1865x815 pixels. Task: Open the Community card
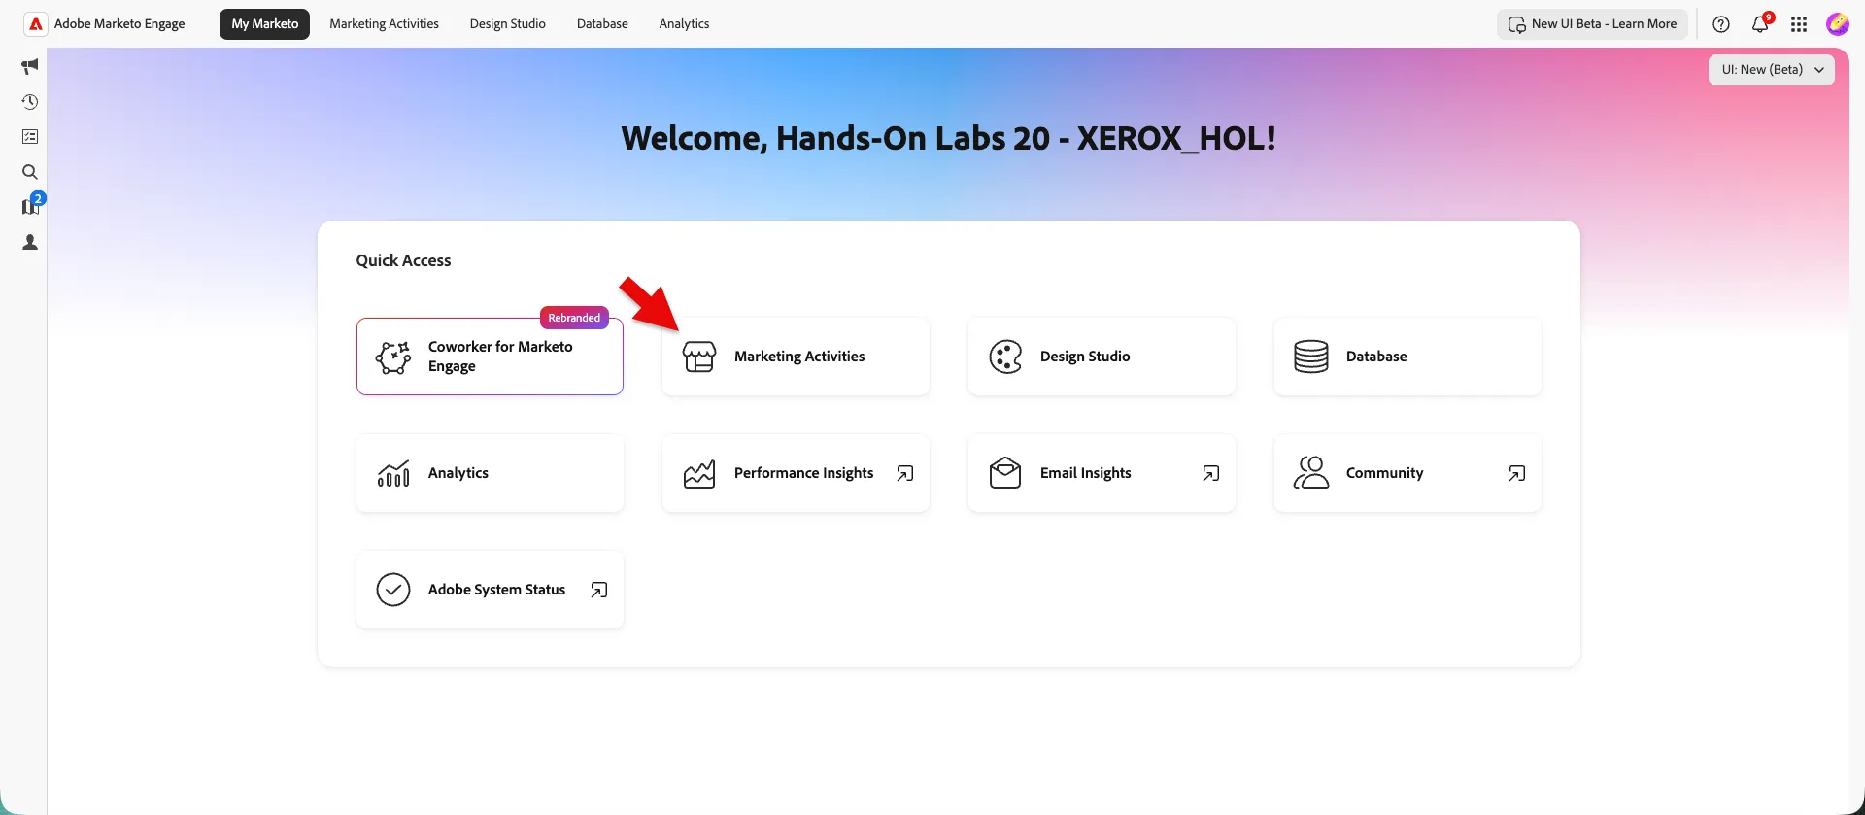coord(1407,473)
